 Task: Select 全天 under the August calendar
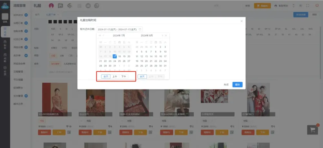point(142,77)
